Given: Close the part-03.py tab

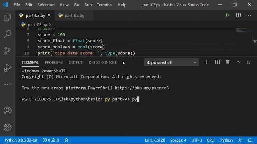Looking at the screenshot, I should tap(49, 15).
